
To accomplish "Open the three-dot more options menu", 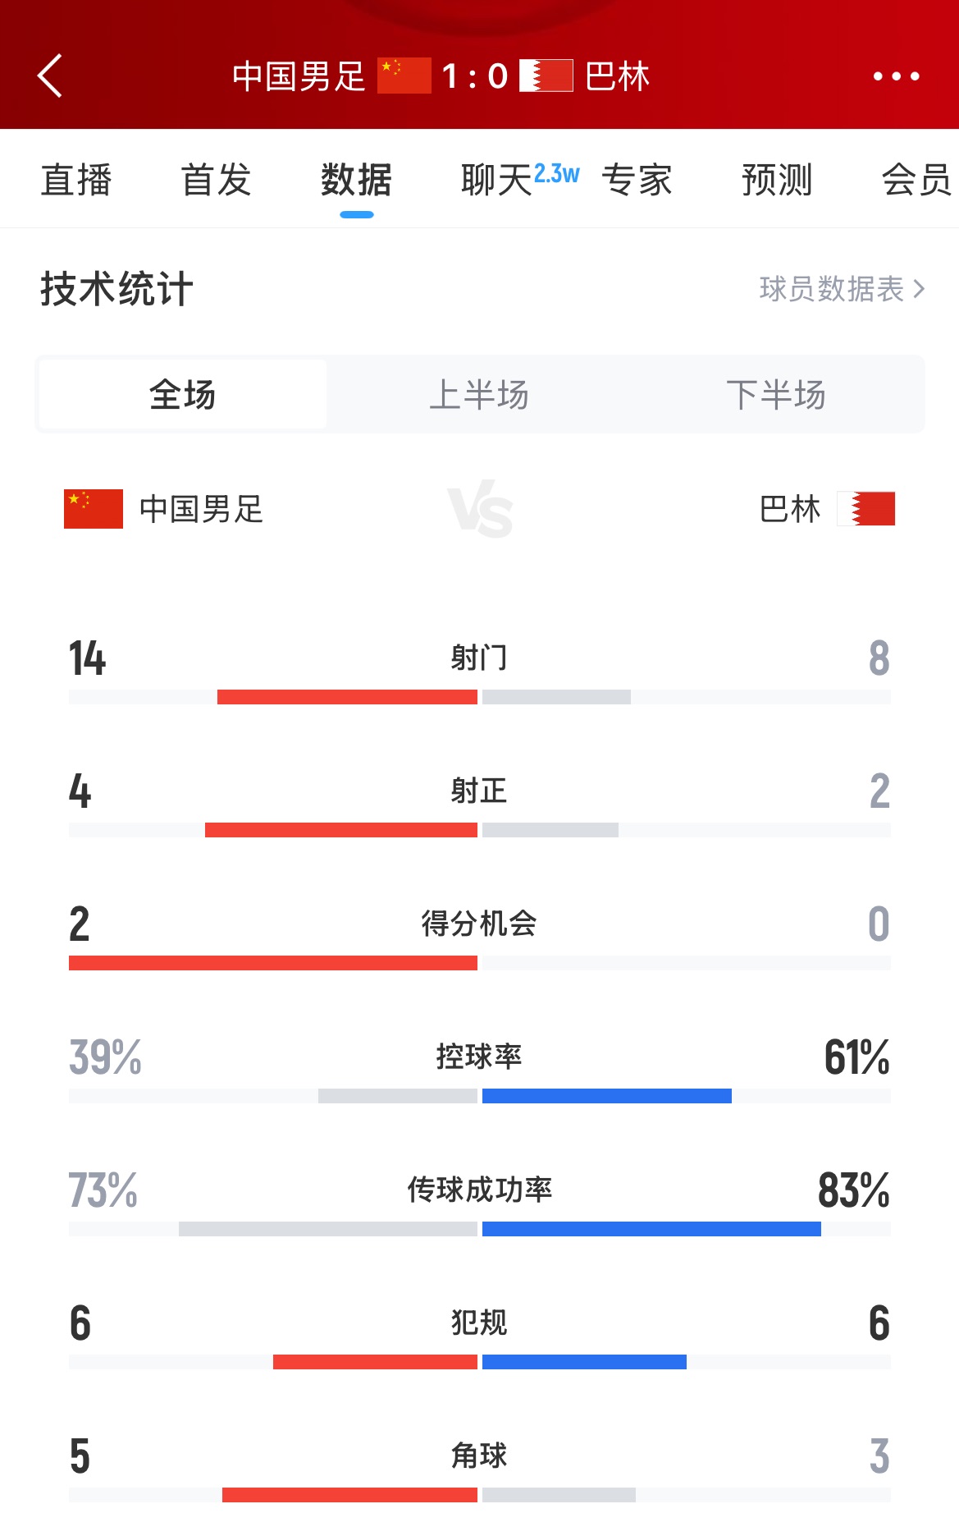I will (x=896, y=76).
